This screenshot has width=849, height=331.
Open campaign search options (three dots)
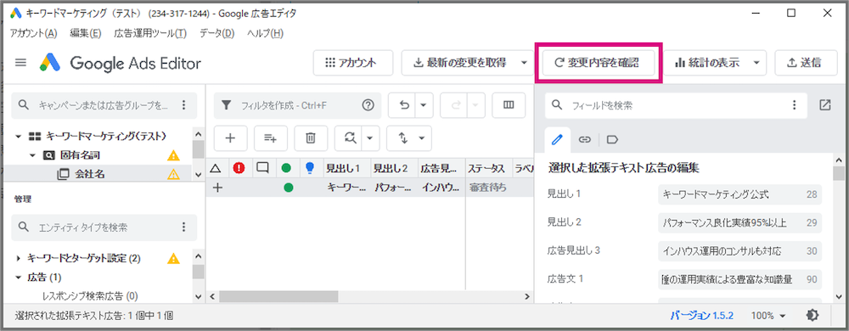[184, 105]
